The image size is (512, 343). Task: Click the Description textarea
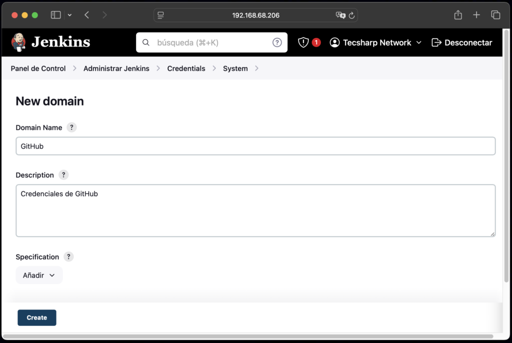point(255,210)
